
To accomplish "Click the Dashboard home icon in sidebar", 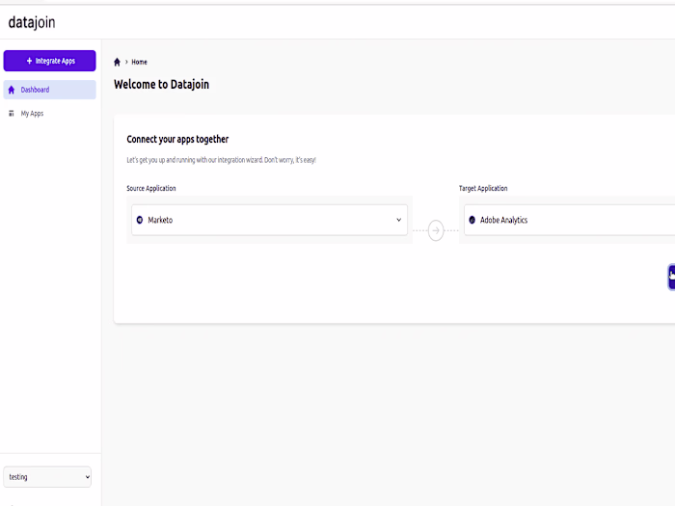I will pyautogui.click(x=12, y=90).
